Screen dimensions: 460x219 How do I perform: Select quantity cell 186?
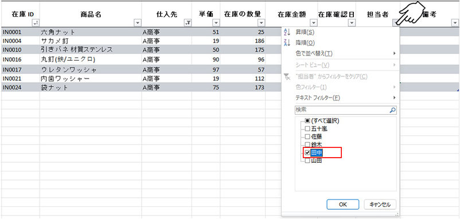[243, 41]
